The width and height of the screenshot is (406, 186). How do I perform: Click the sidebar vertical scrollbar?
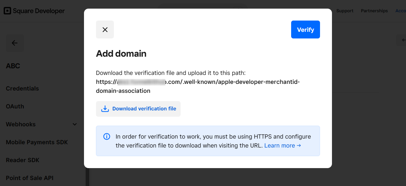click(87, 177)
